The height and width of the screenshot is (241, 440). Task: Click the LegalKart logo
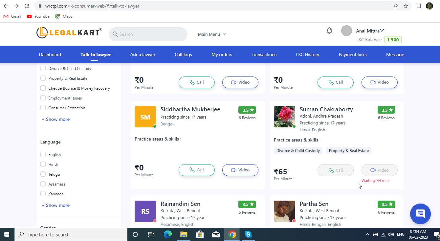coord(69,33)
